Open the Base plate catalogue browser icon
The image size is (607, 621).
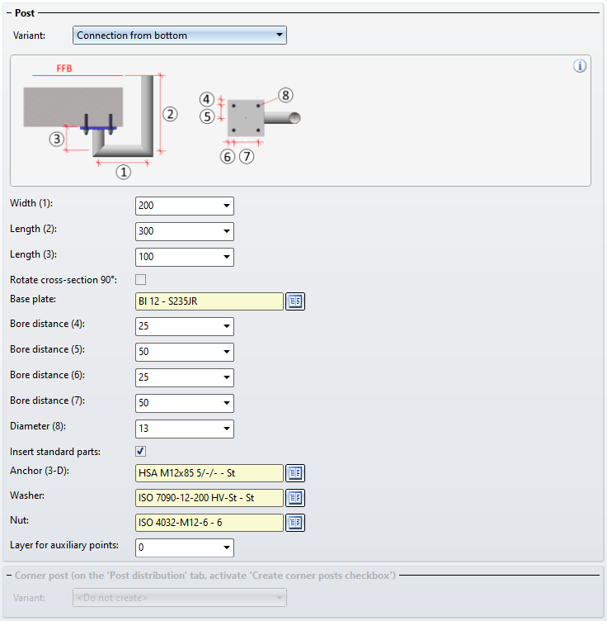295,301
